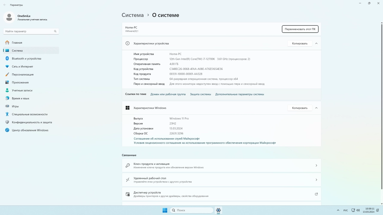Click the Система monitor icon in sidebar
Viewport: 383px width, 215px height.
tap(7, 50)
